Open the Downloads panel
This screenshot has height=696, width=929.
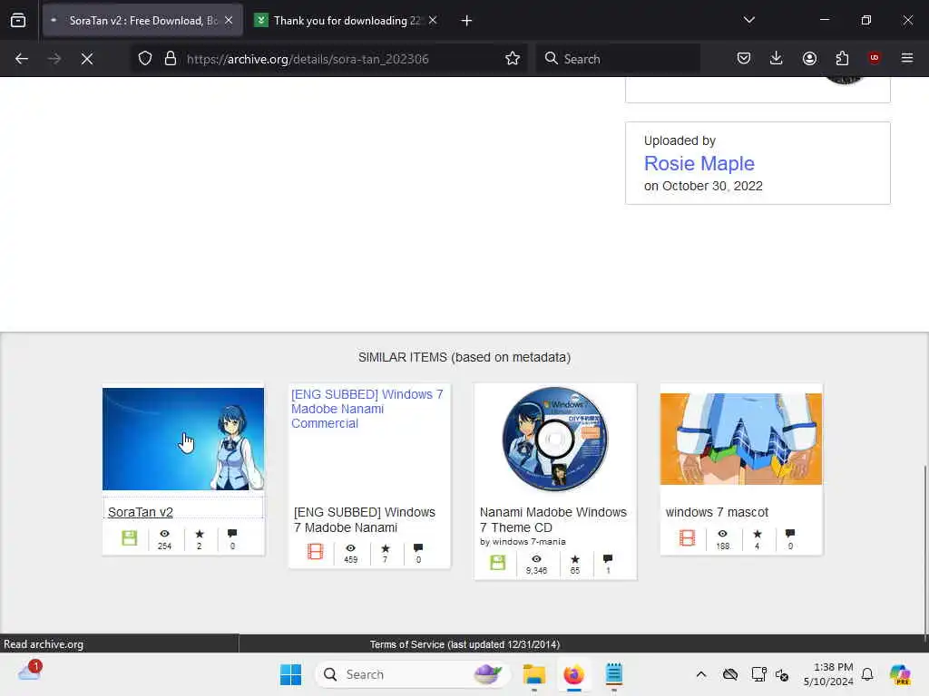[777, 58]
